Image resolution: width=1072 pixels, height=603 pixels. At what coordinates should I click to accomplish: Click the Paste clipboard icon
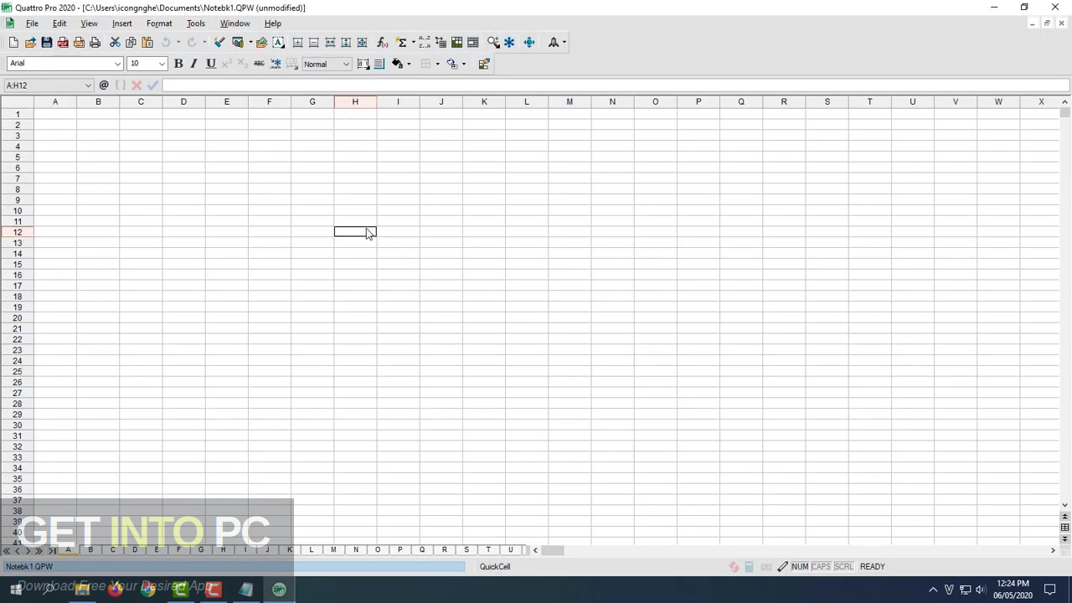point(147,43)
